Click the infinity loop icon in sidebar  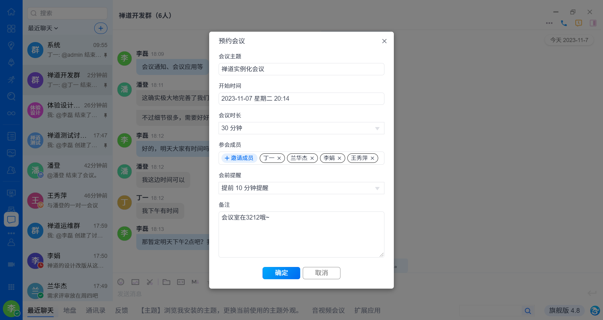[11, 113]
